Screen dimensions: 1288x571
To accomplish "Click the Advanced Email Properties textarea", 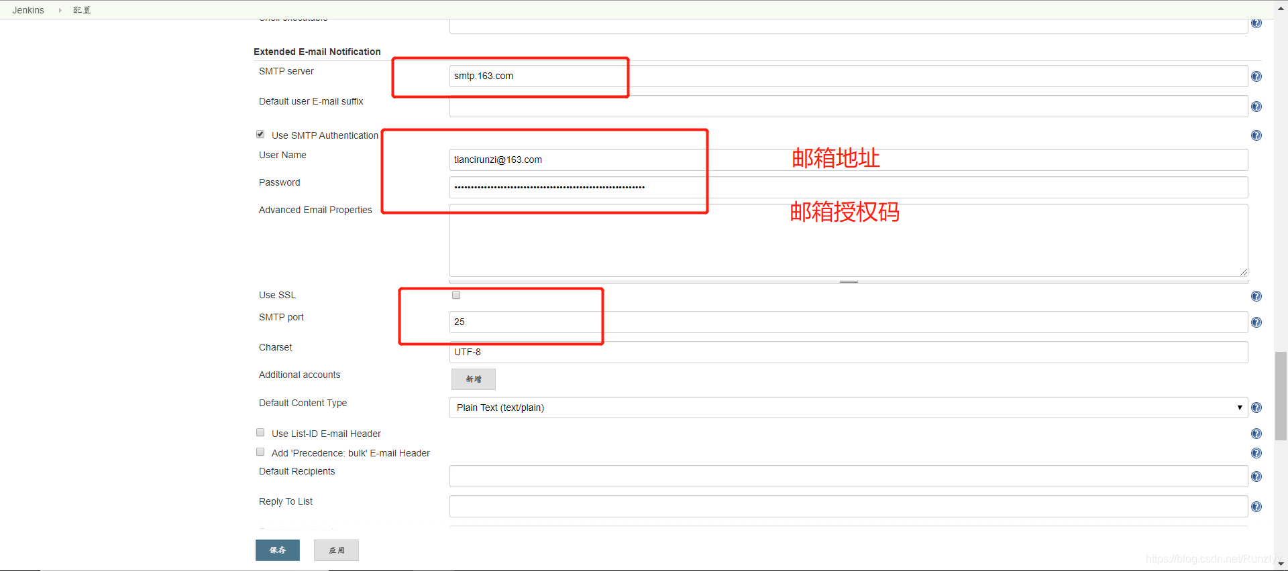I will click(x=849, y=240).
